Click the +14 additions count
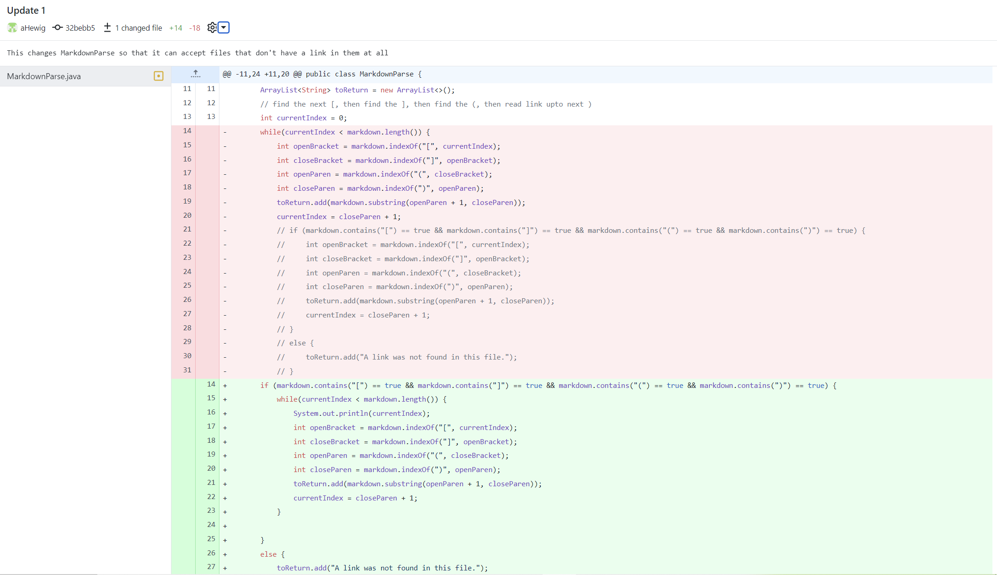The width and height of the screenshot is (997, 575). click(x=176, y=28)
